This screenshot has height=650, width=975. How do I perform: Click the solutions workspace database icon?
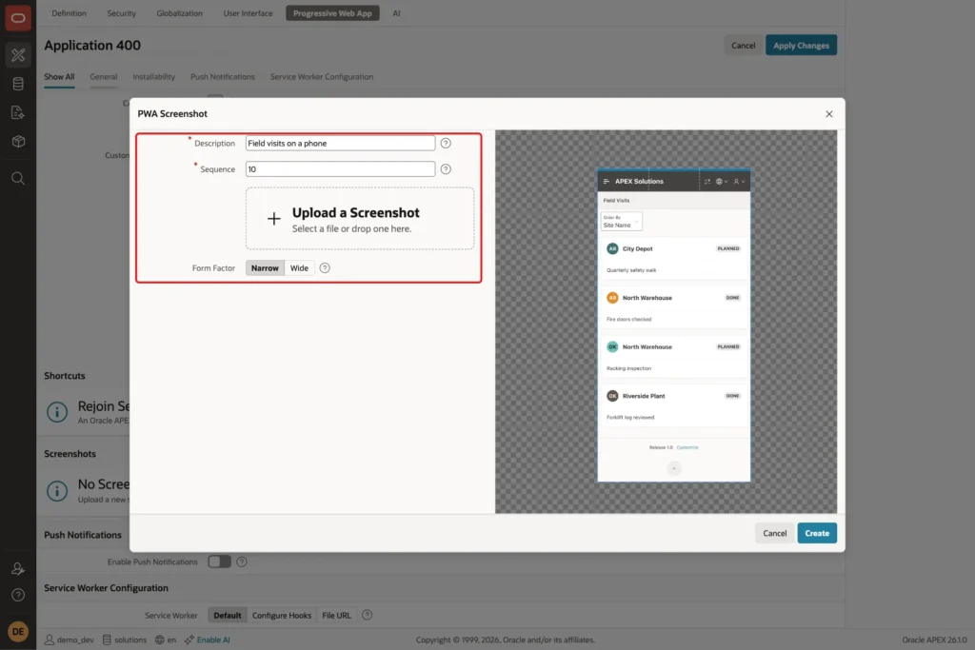(107, 640)
